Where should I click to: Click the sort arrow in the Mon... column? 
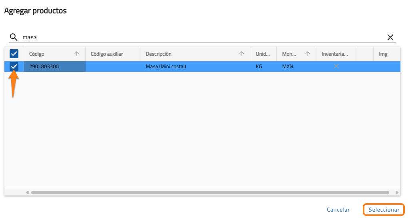click(308, 54)
